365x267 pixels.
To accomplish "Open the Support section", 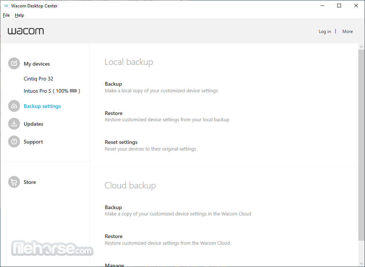I will pyautogui.click(x=33, y=142).
